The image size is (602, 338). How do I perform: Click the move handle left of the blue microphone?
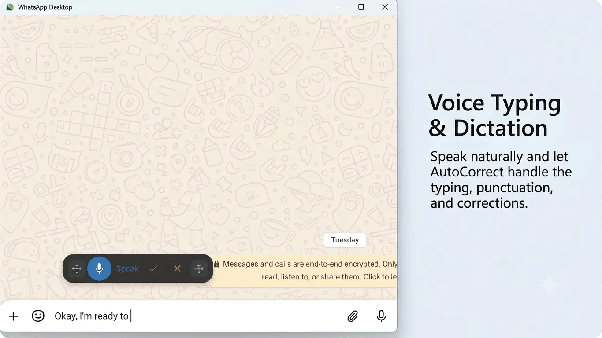(x=77, y=268)
